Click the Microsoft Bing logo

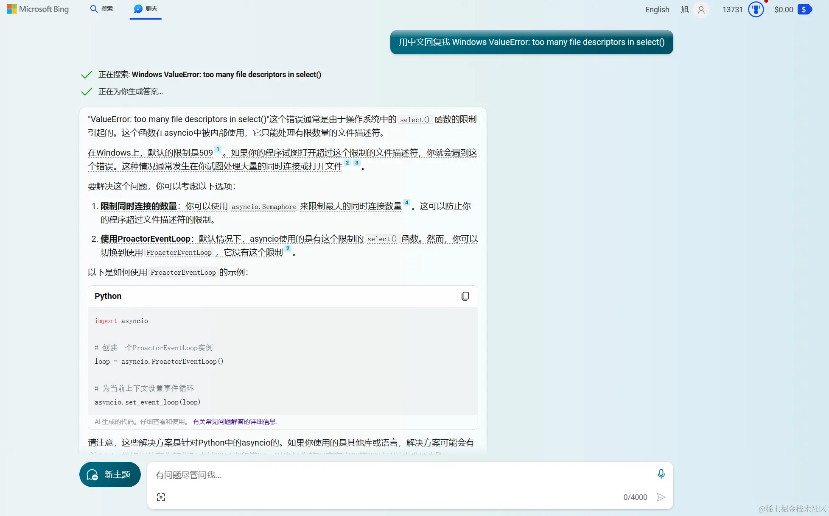38,9
